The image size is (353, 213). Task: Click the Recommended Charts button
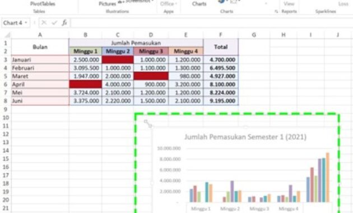point(199,4)
